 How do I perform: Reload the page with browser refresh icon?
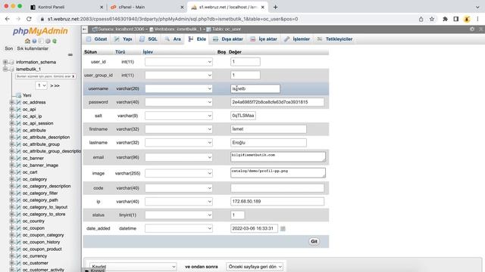pos(29,19)
